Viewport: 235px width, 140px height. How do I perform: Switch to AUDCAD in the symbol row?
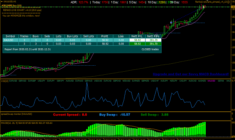[x=193, y=81]
